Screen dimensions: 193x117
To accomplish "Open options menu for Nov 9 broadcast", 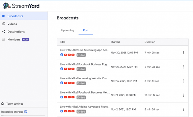I will coord(183,95).
